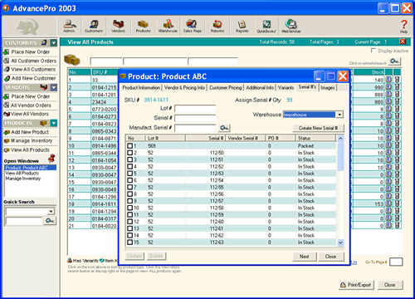415x299 pixels.
Task: Click the refresh/search key icon in View All Products
Action: point(394,61)
